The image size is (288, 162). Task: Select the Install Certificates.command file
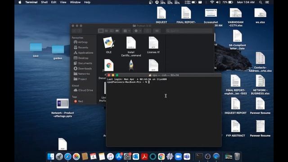click(x=131, y=43)
